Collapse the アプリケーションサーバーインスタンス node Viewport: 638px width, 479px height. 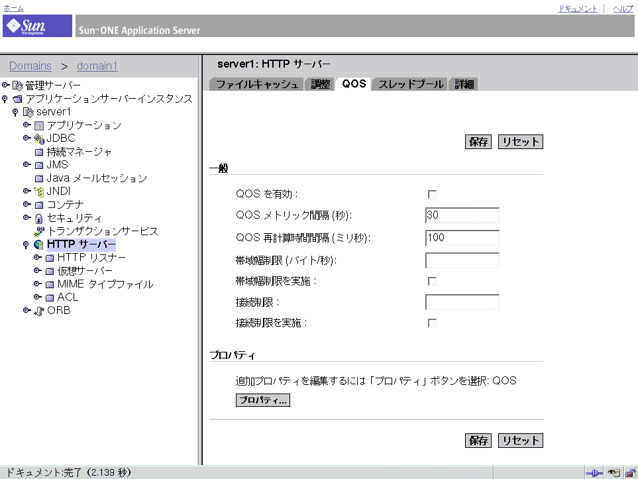coord(5,99)
